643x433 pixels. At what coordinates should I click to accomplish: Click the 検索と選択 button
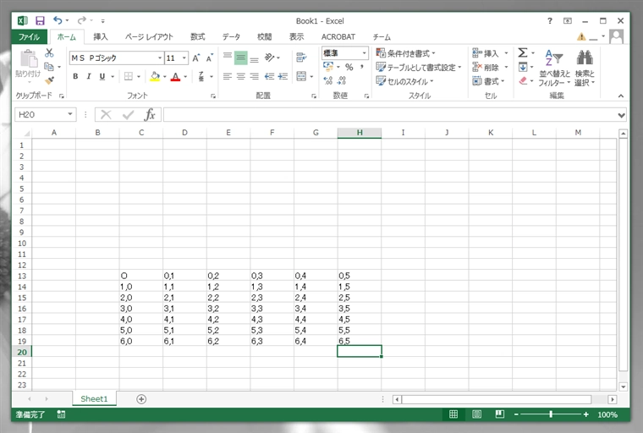[x=585, y=68]
